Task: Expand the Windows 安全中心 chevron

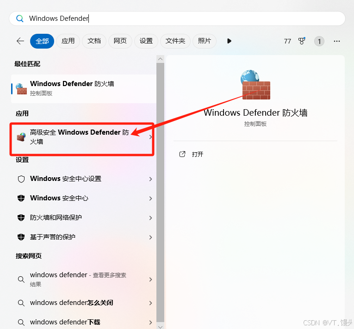Action: point(150,199)
